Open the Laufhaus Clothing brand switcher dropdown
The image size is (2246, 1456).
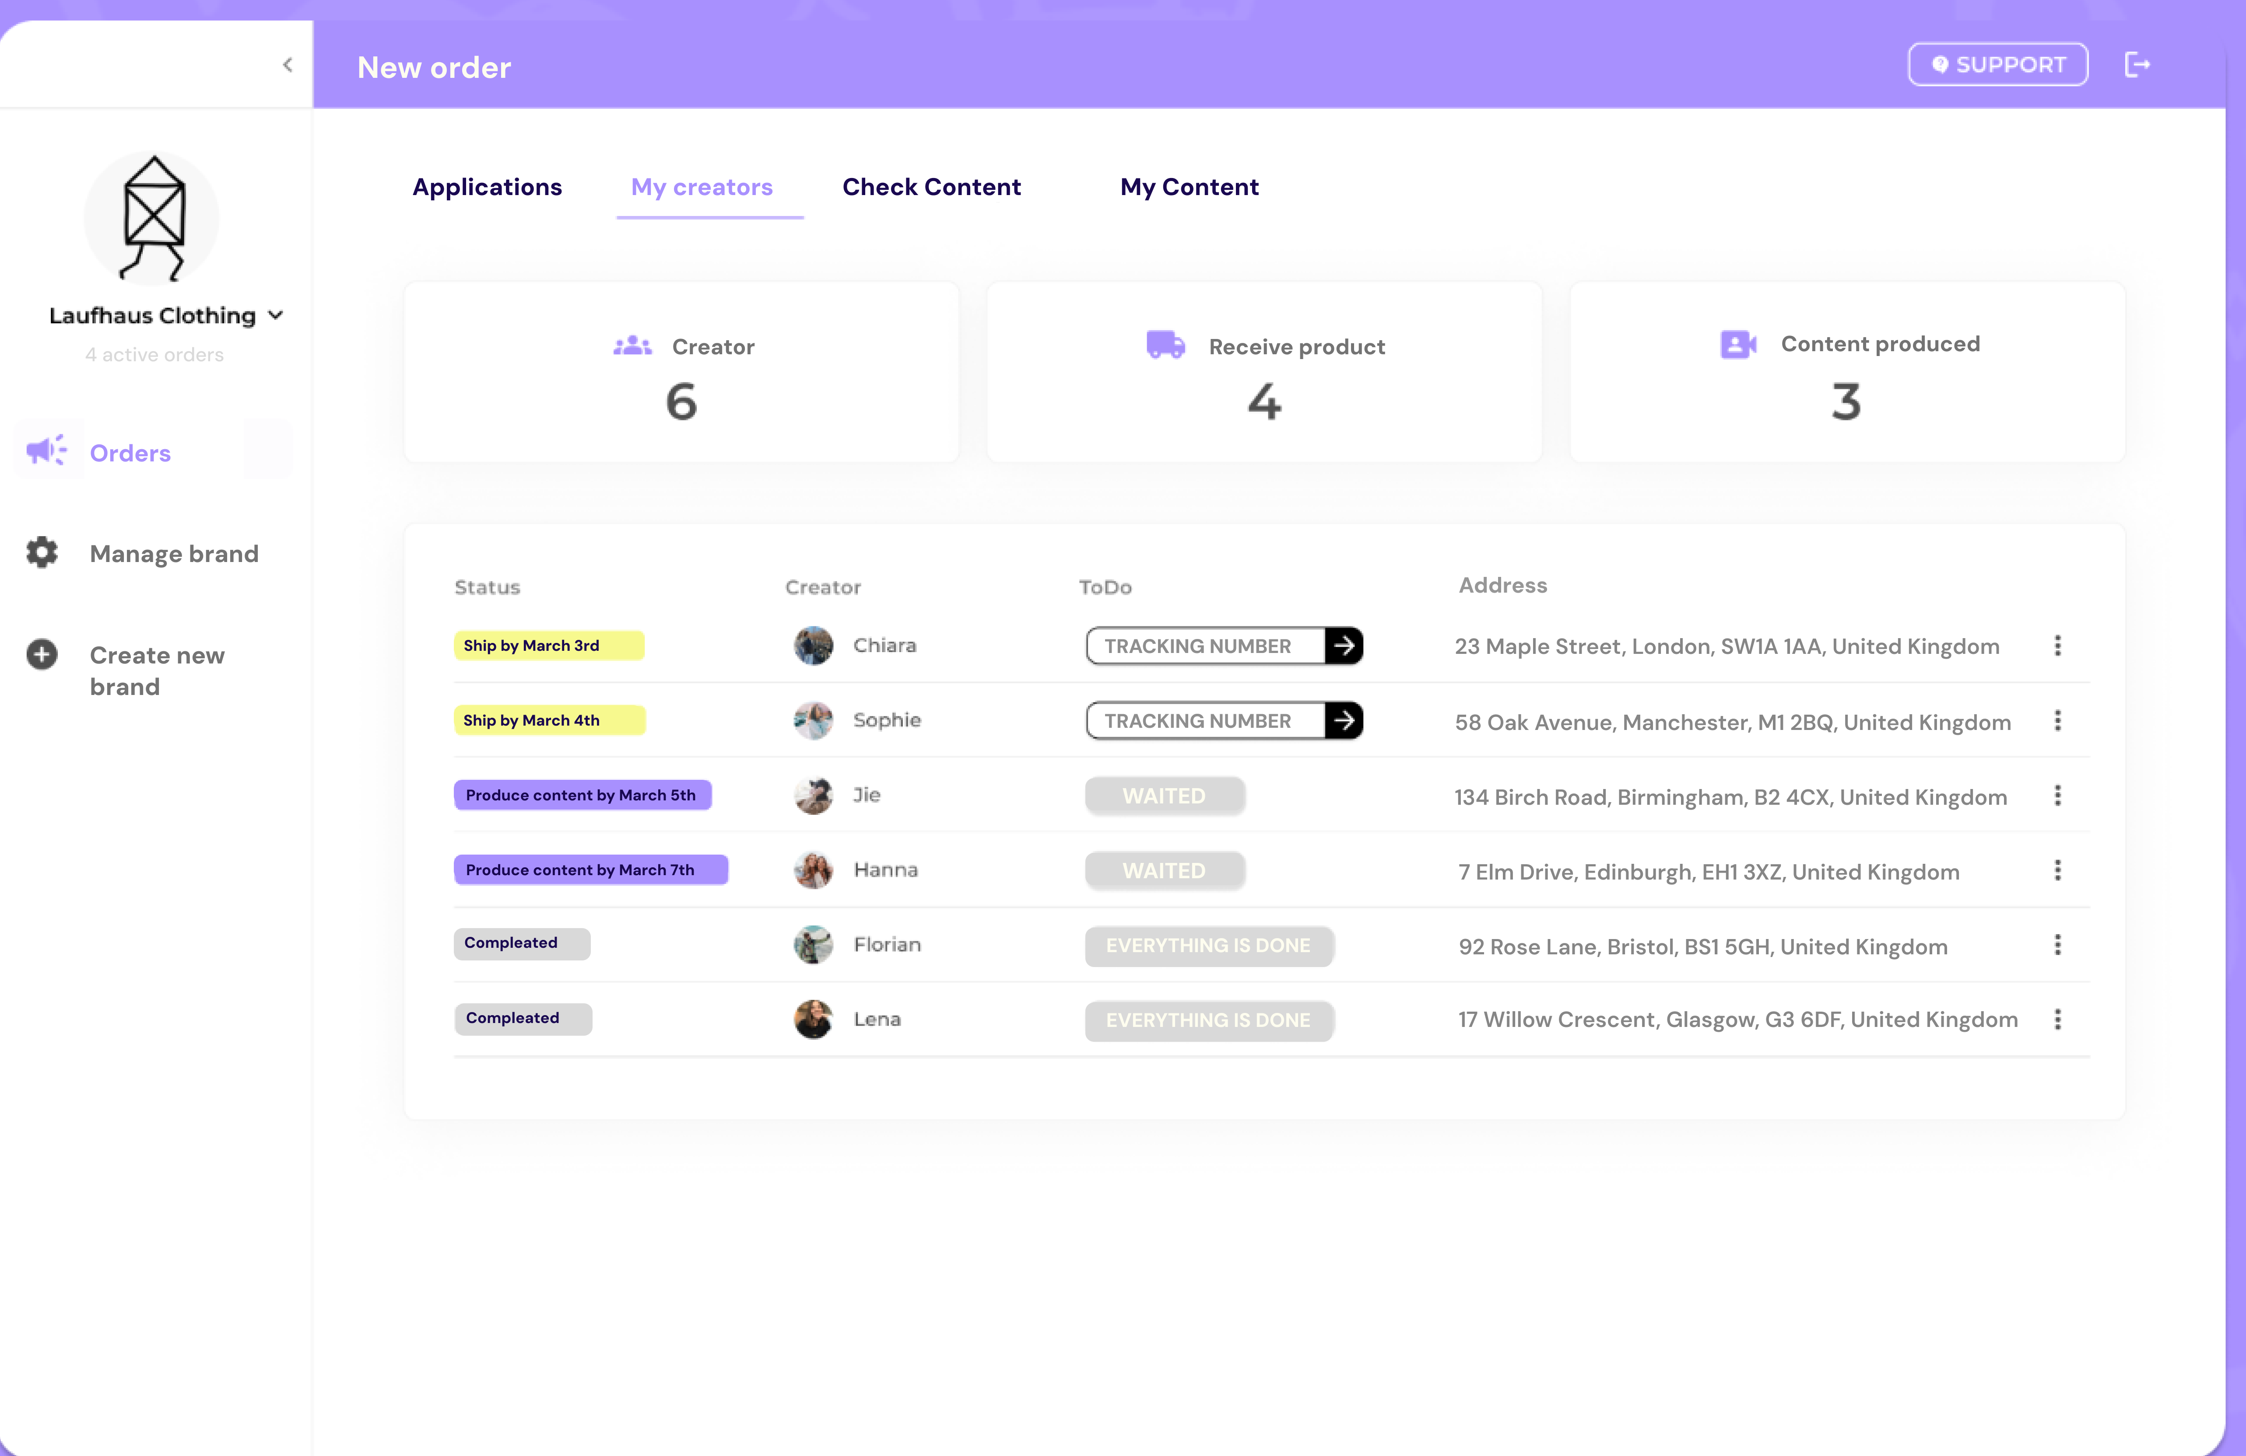(277, 315)
